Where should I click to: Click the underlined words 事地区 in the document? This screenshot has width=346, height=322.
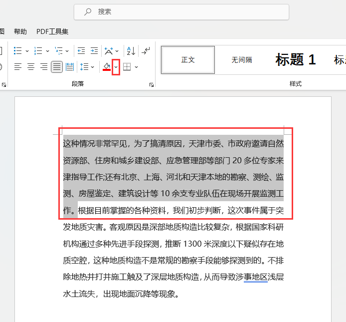(256, 277)
